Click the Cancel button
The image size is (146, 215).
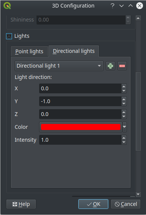pyautogui.click(x=126, y=204)
